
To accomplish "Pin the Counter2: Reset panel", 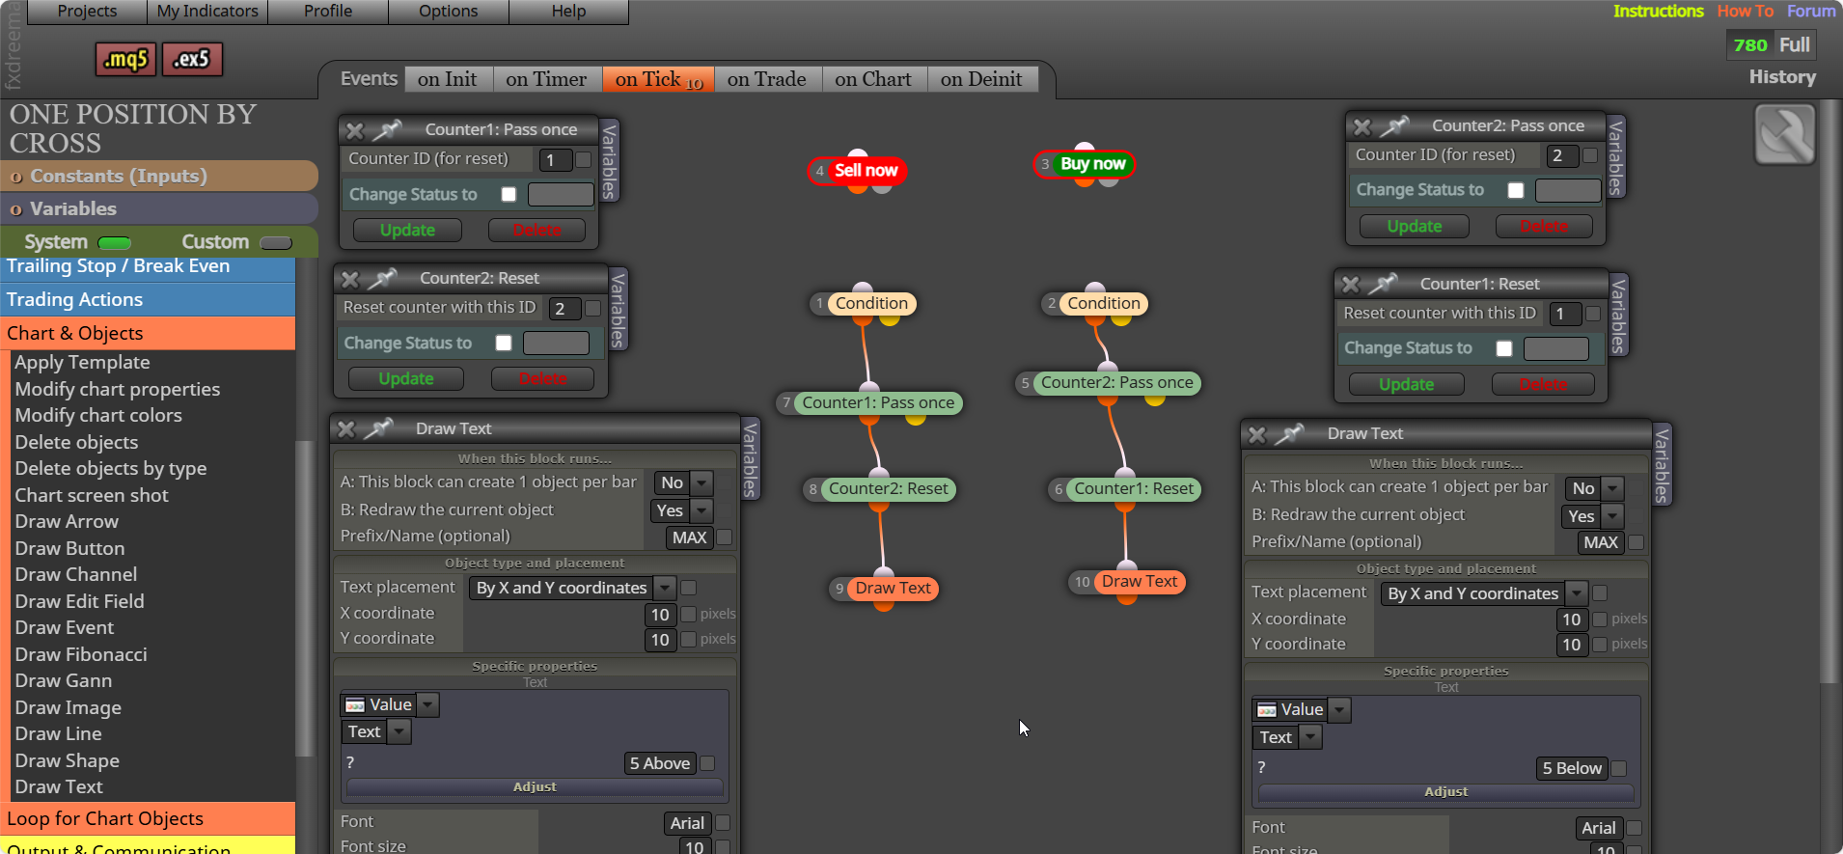I will point(382,279).
